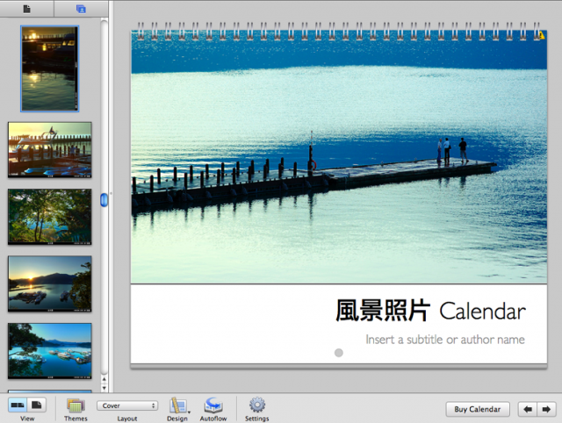
Task: Click the sidebar scroll down arrow
Action: (x=104, y=388)
